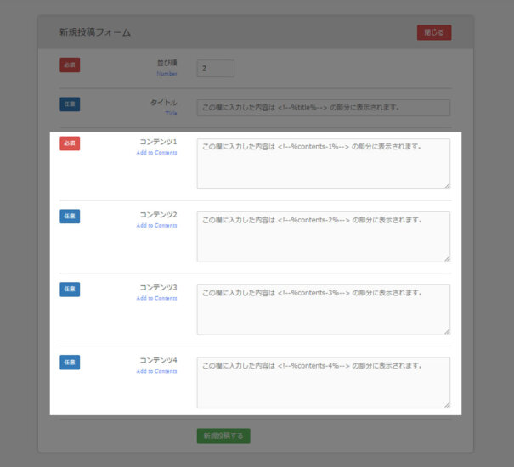The image size is (514, 467).
Task: Select the コンテンツ2 text area
Action: click(x=323, y=236)
